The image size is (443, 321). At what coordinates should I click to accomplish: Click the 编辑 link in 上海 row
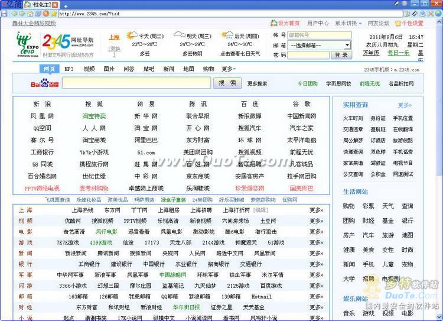[x=260, y=210]
